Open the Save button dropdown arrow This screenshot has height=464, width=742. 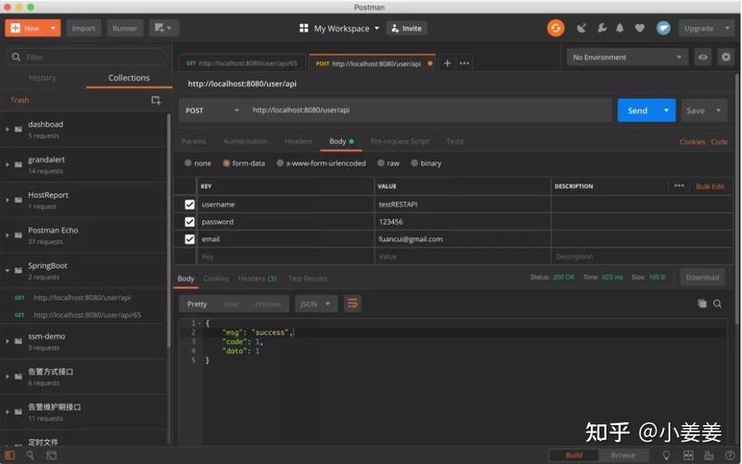(x=718, y=110)
